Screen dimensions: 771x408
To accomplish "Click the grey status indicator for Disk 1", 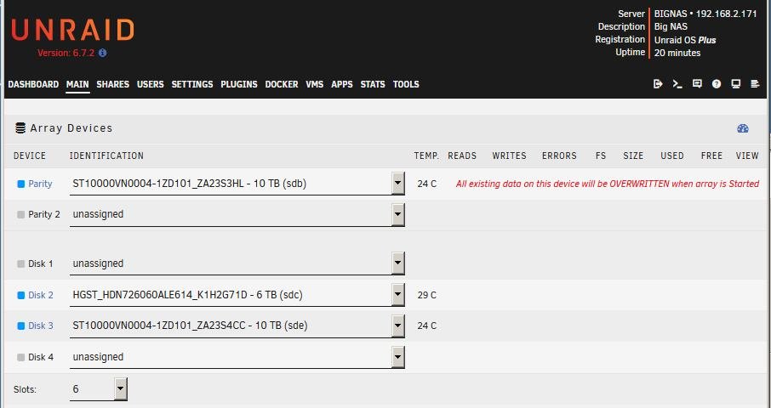I will click(20, 264).
